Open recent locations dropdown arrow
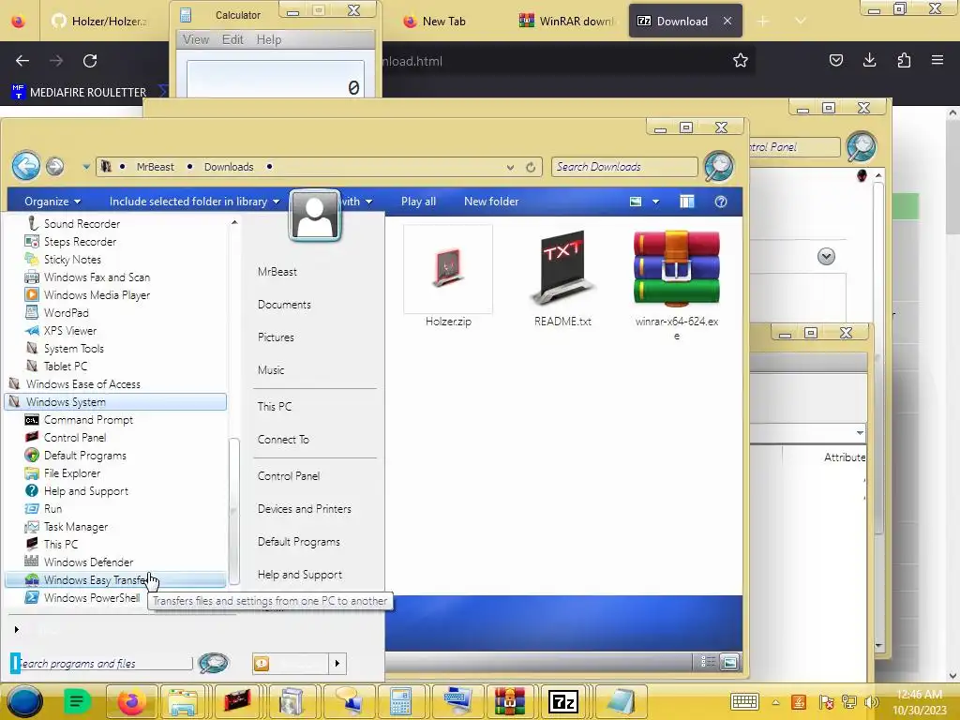This screenshot has width=960, height=720. point(85,167)
